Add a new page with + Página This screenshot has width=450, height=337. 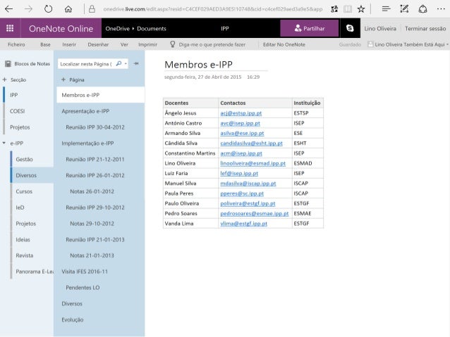73,80
